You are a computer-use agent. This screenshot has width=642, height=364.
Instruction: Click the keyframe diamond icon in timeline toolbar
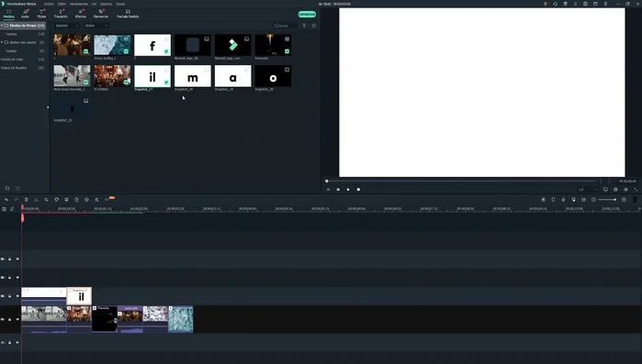coord(86,199)
